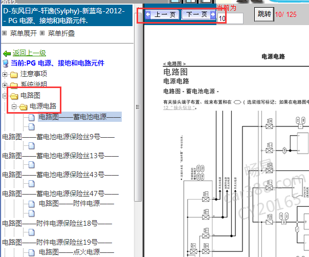
Task: Click the icon before 菜单展开
Action: coord(4,33)
